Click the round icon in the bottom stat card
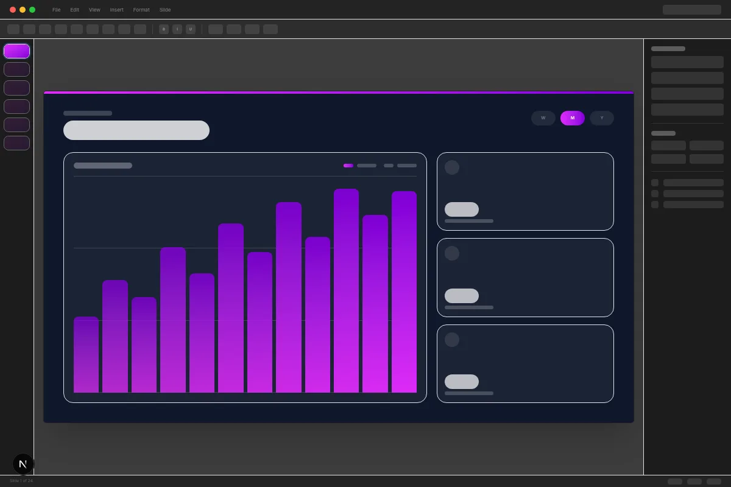The width and height of the screenshot is (731, 487). tap(452, 340)
